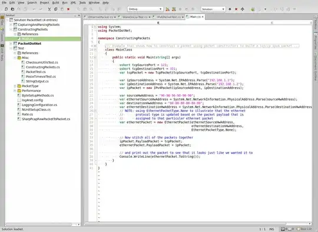Expand References under ConstructingPackets
The height and width of the screenshot is (232, 318).
click(x=15, y=34)
